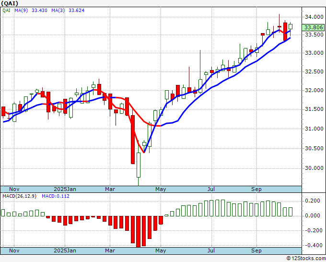
Task: Click the highlighted 33.806 current price tag
Action: point(314,27)
